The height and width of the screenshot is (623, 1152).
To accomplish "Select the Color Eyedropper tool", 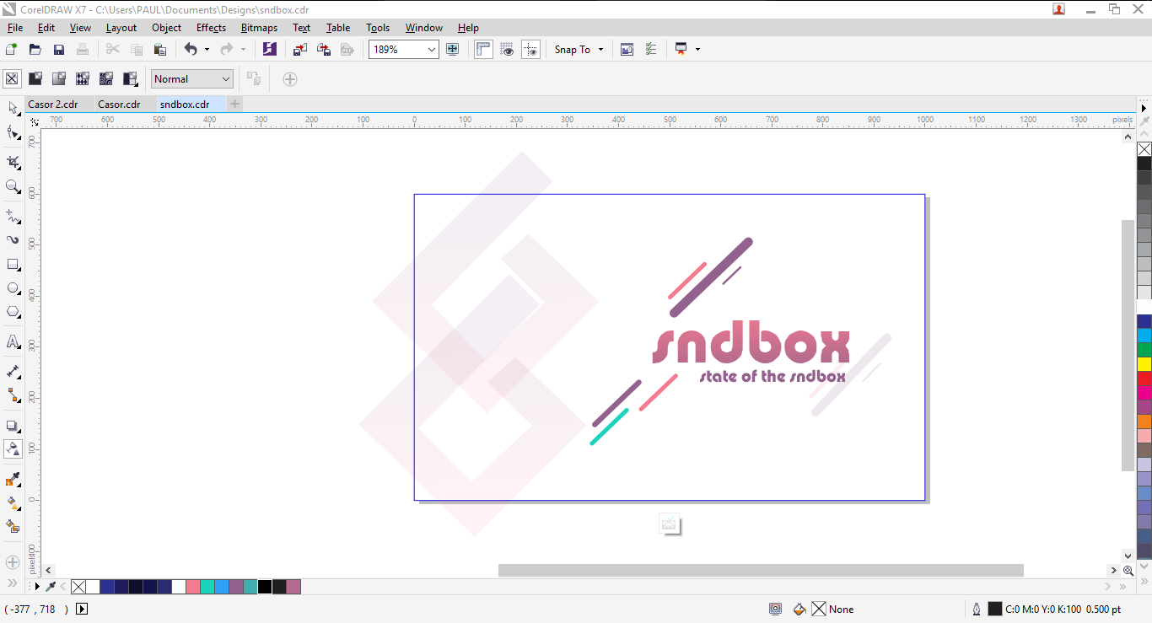I will click(x=13, y=480).
